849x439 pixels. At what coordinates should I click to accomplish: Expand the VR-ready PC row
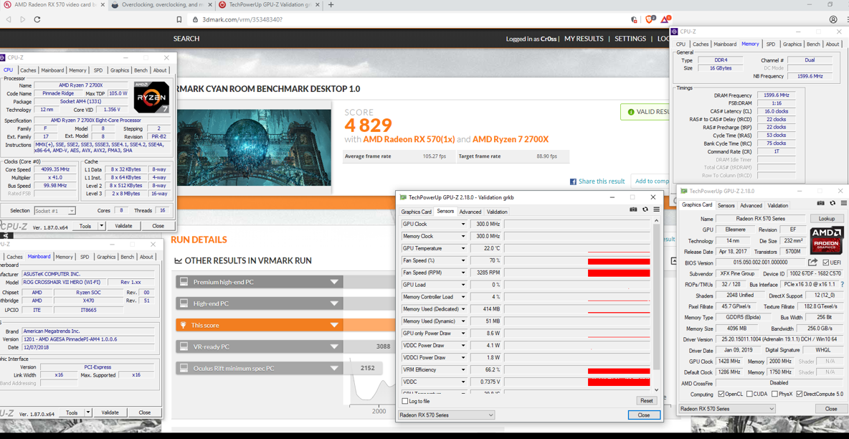coord(260,347)
